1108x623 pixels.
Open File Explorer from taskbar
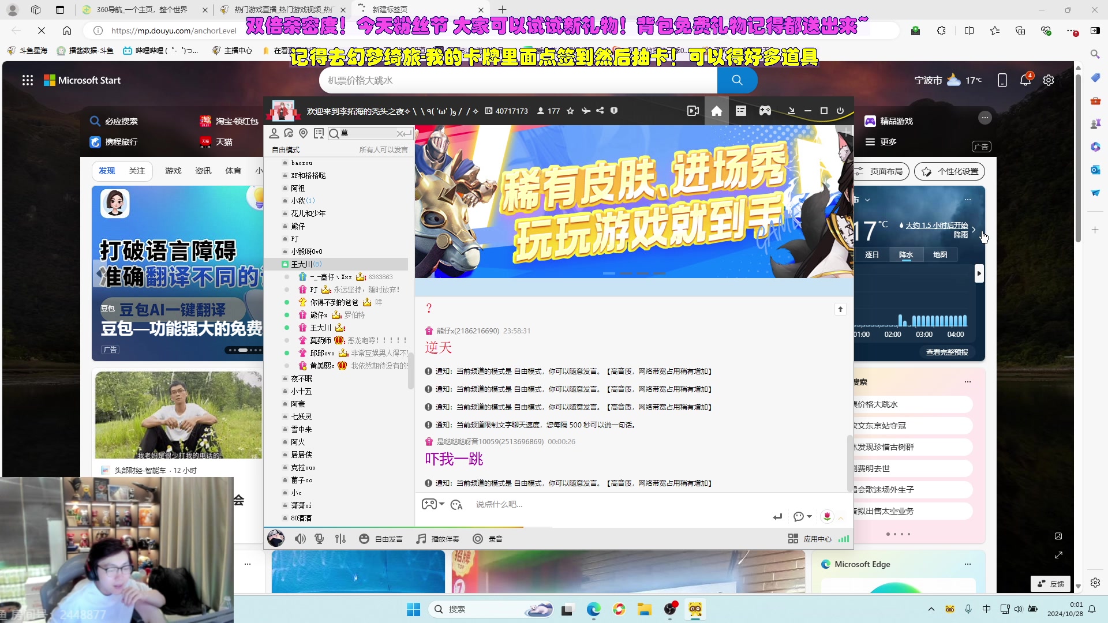(x=645, y=609)
